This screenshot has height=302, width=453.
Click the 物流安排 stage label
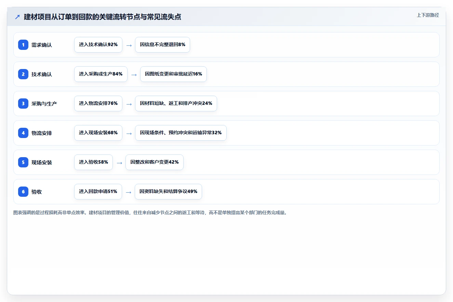(x=42, y=133)
